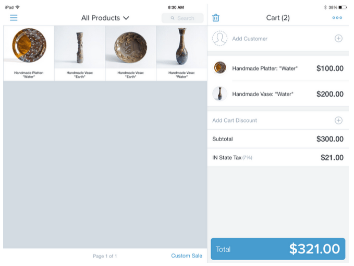Add Handmade Platter "Water" product thumbnail
The width and height of the screenshot is (354, 266).
pyautogui.click(x=29, y=53)
